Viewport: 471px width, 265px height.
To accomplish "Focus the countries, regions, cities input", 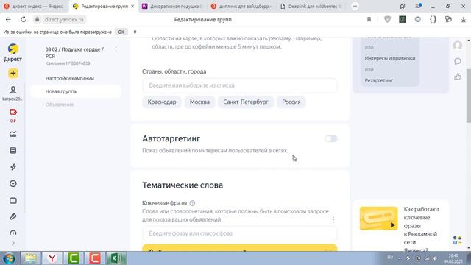I will pos(240,85).
